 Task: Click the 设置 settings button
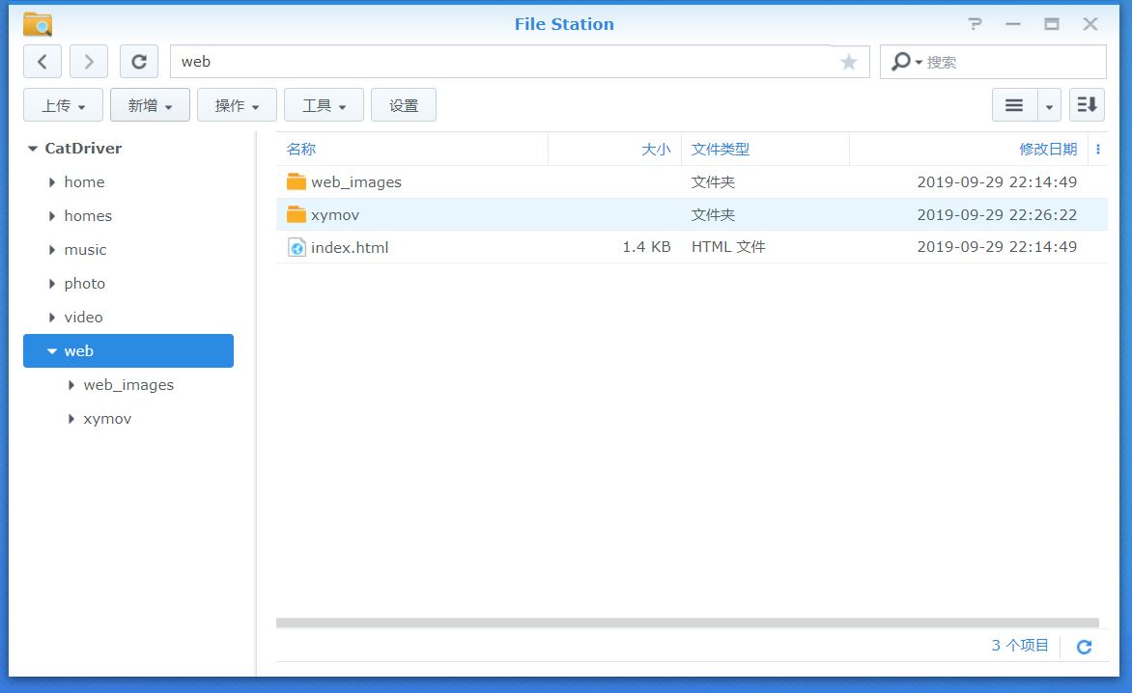(404, 104)
